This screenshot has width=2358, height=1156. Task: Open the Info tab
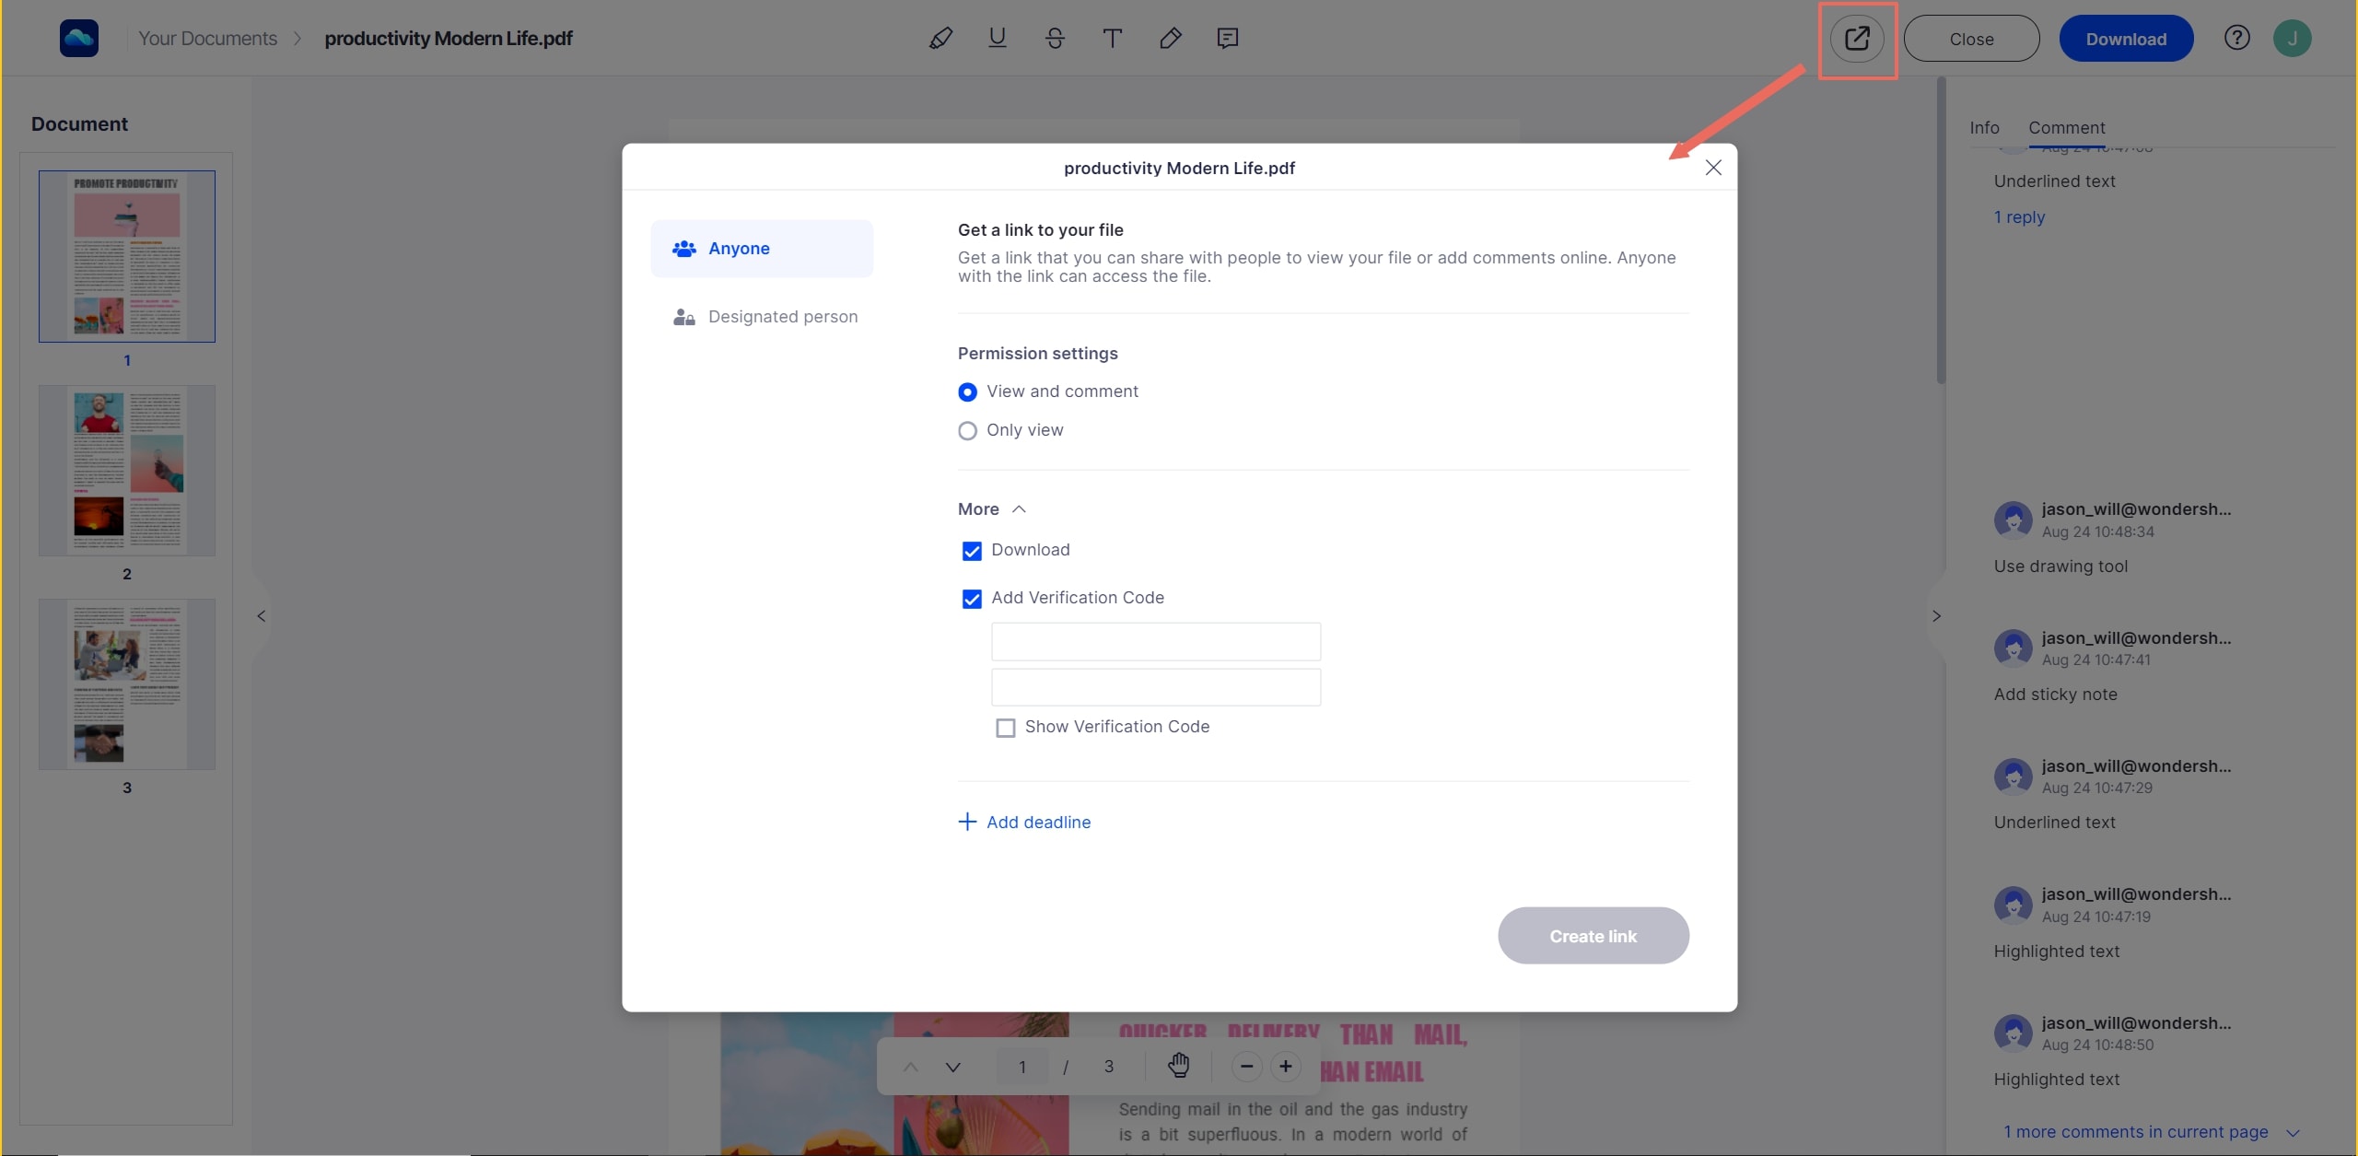1984,128
